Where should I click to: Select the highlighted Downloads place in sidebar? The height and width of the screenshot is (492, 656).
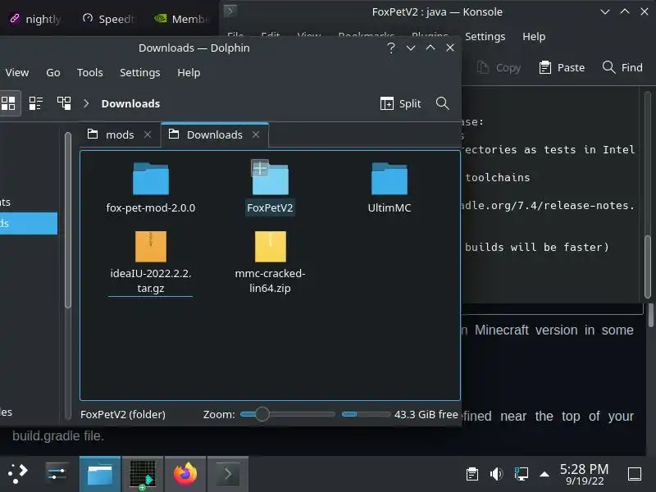click(29, 223)
